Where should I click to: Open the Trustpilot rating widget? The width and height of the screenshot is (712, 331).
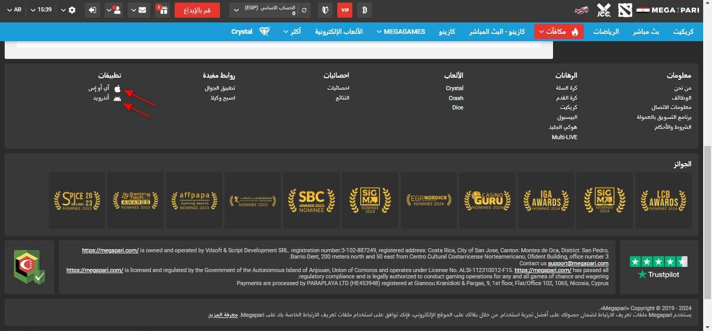[x=658, y=267]
